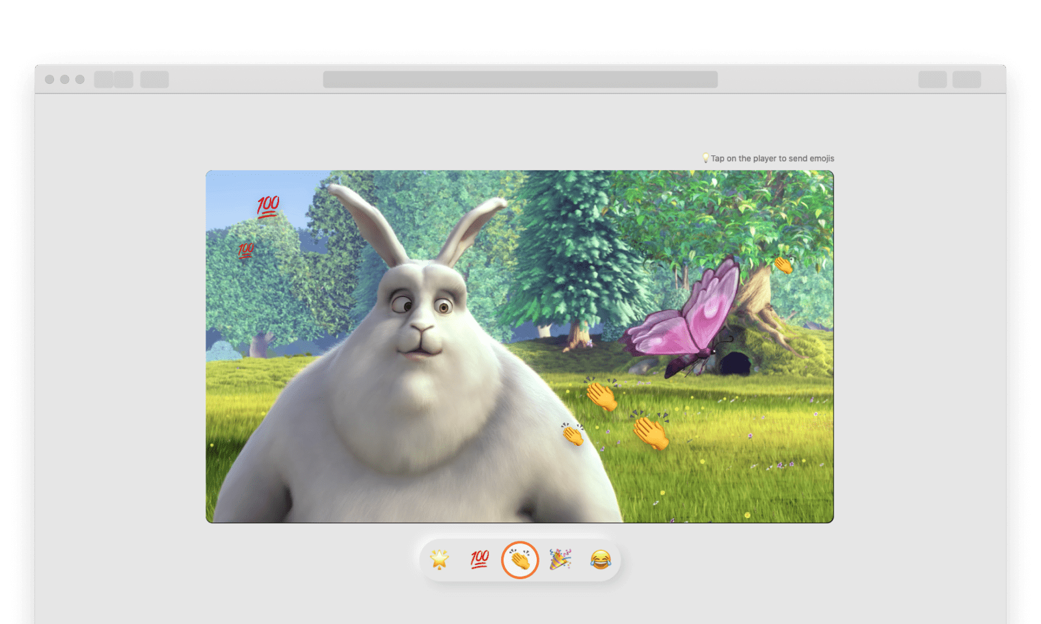Focus the browser address bar
Image resolution: width=1041 pixels, height=624 pixels.
coord(520,79)
